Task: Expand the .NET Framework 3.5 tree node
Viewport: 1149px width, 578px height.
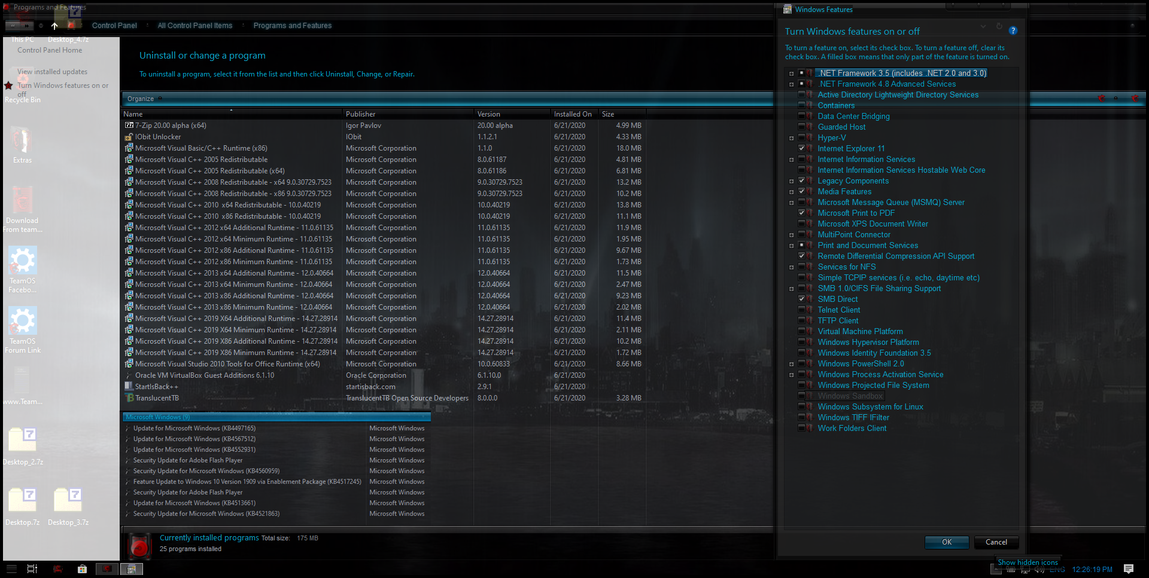Action: (x=791, y=74)
